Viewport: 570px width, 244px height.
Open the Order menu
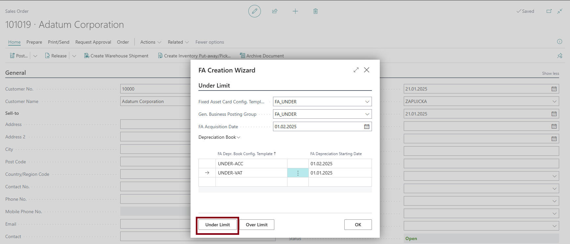pyautogui.click(x=123, y=42)
